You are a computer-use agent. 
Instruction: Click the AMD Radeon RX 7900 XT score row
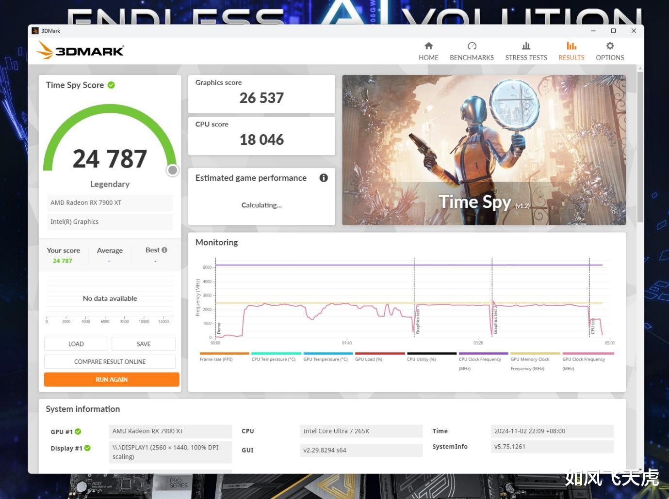(110, 203)
